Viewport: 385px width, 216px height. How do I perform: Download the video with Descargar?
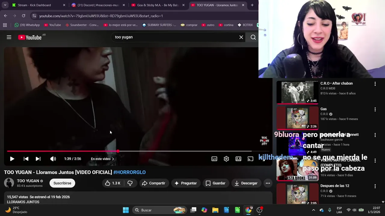click(246, 183)
